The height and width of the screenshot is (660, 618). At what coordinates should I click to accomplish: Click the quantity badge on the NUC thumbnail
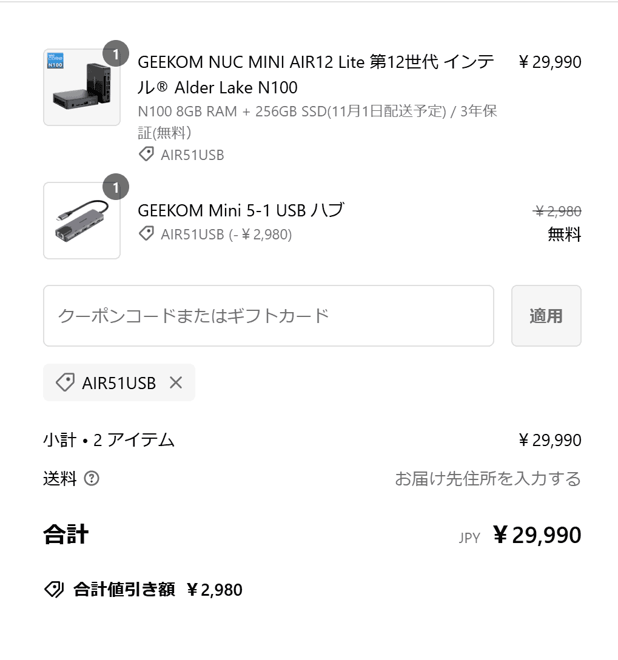click(116, 53)
